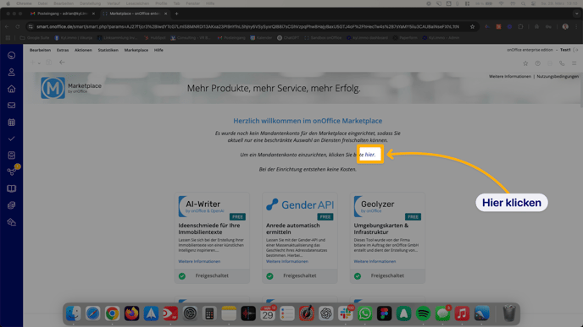Viewport: 583px width, 327px height.
Task: Toggle Freigeschaltet checkmark on Gender API card
Action: coord(270,275)
